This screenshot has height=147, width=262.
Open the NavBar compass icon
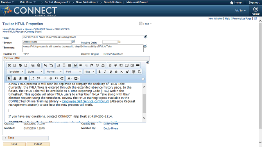point(255,11)
